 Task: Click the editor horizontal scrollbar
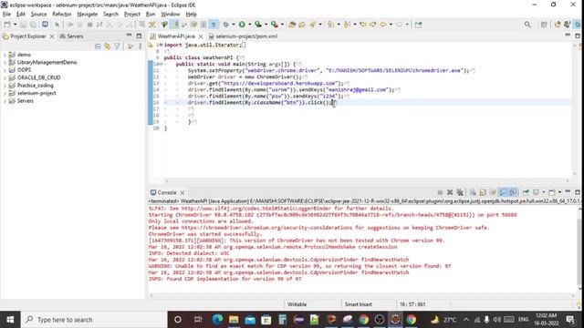point(367,180)
